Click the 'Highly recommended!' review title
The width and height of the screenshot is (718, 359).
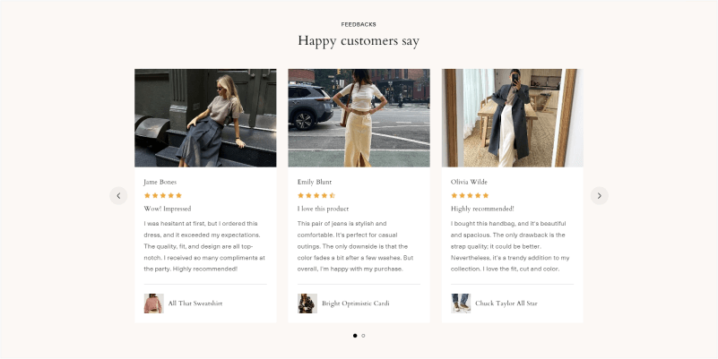point(482,209)
